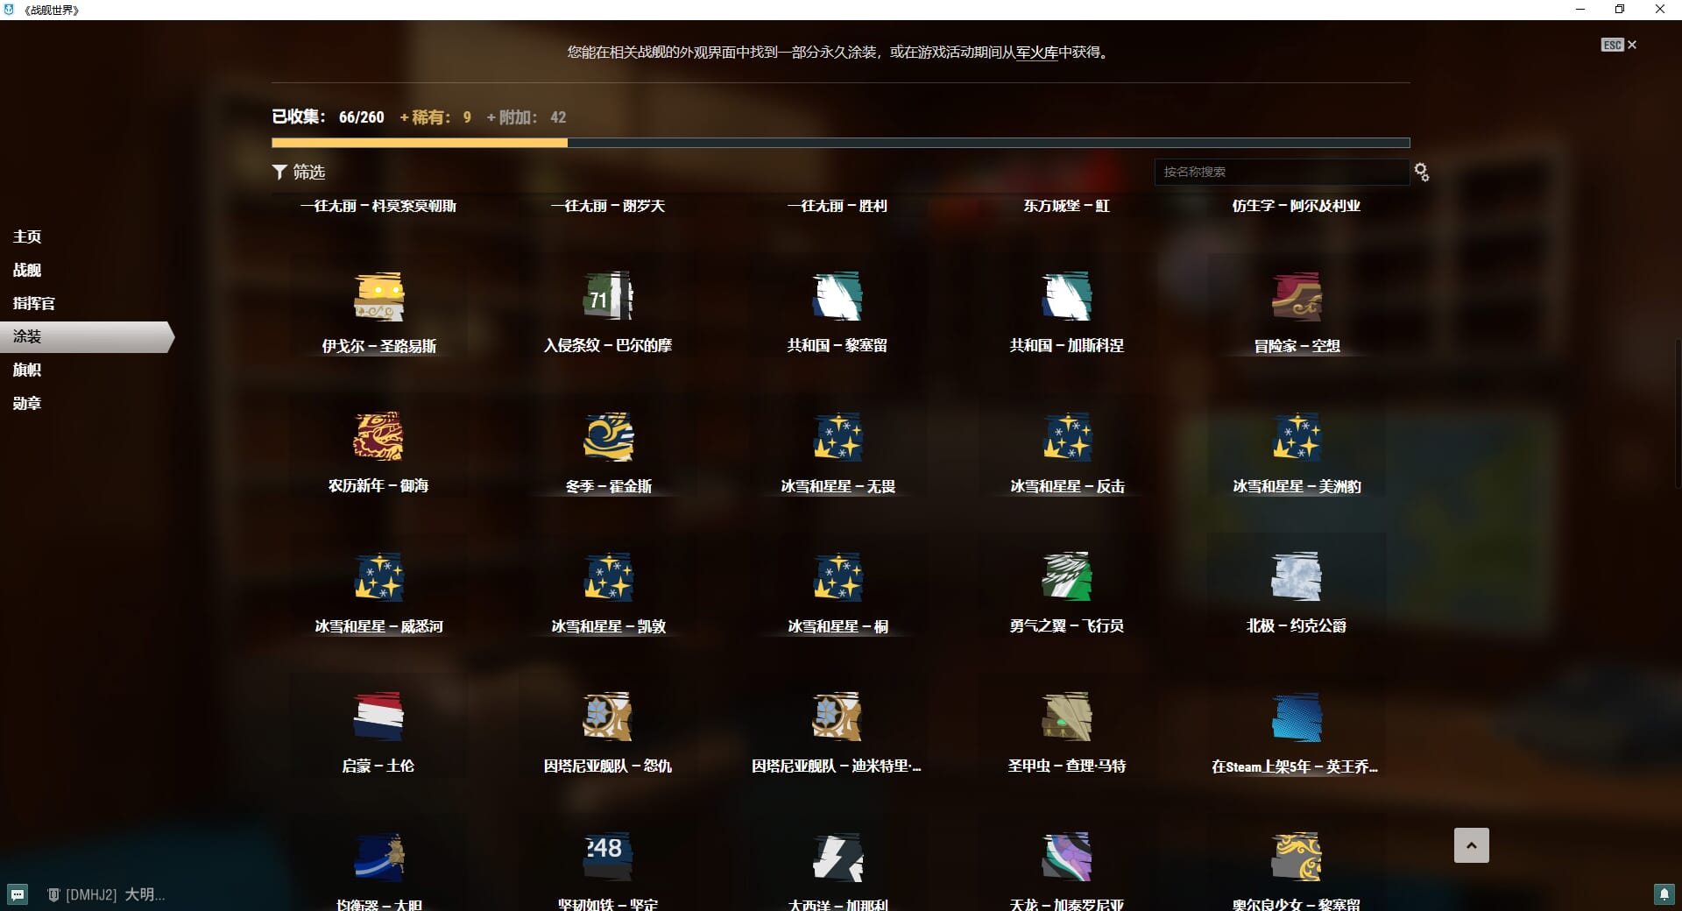This screenshot has height=911, width=1682.
Task: Select the 冒险家 – 空想 camouflage icon
Action: click(x=1297, y=297)
